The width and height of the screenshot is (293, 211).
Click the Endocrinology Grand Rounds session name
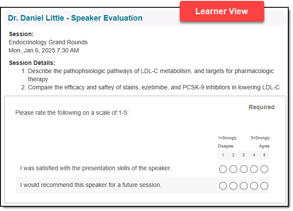click(48, 42)
